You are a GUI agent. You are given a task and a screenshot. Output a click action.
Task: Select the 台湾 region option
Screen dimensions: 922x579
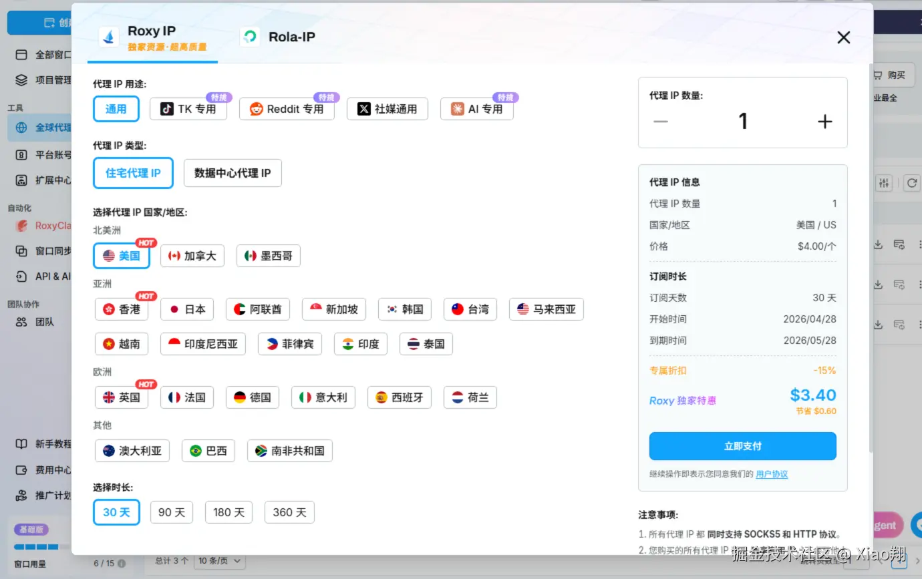(x=470, y=309)
